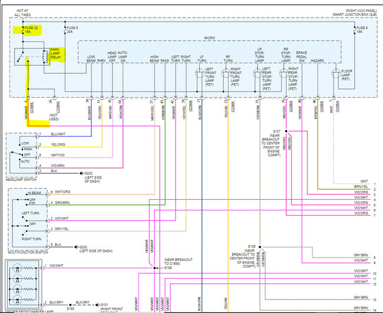Select the 'FTP' position in multi-function switch
Screen dimensions: 383x313
[32, 203]
